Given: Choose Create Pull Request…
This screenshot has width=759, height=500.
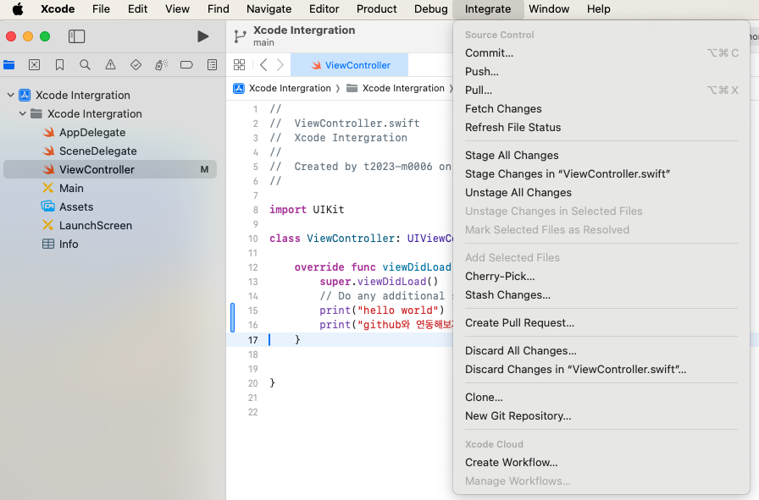Looking at the screenshot, I should 601,323.
